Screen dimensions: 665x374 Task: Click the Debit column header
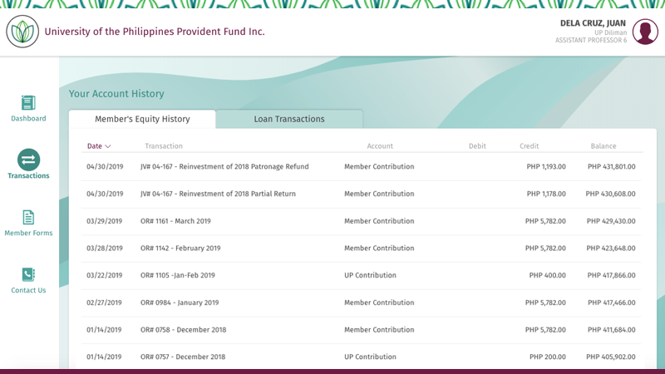click(477, 146)
